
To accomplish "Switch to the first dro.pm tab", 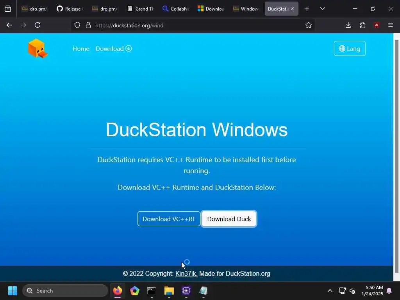I will (x=35, y=9).
